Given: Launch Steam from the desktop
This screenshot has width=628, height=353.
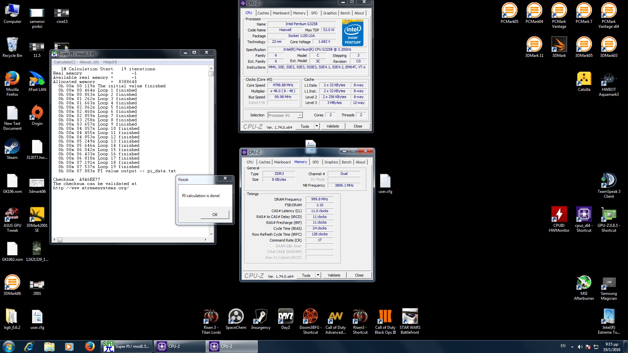Looking at the screenshot, I should click(x=12, y=149).
